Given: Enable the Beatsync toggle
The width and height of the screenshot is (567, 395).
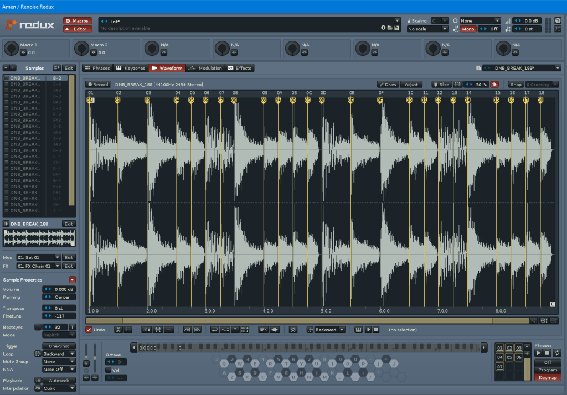Looking at the screenshot, I should pyautogui.click(x=38, y=327).
